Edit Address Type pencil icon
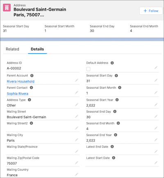The image size is (164, 178). (77, 105)
